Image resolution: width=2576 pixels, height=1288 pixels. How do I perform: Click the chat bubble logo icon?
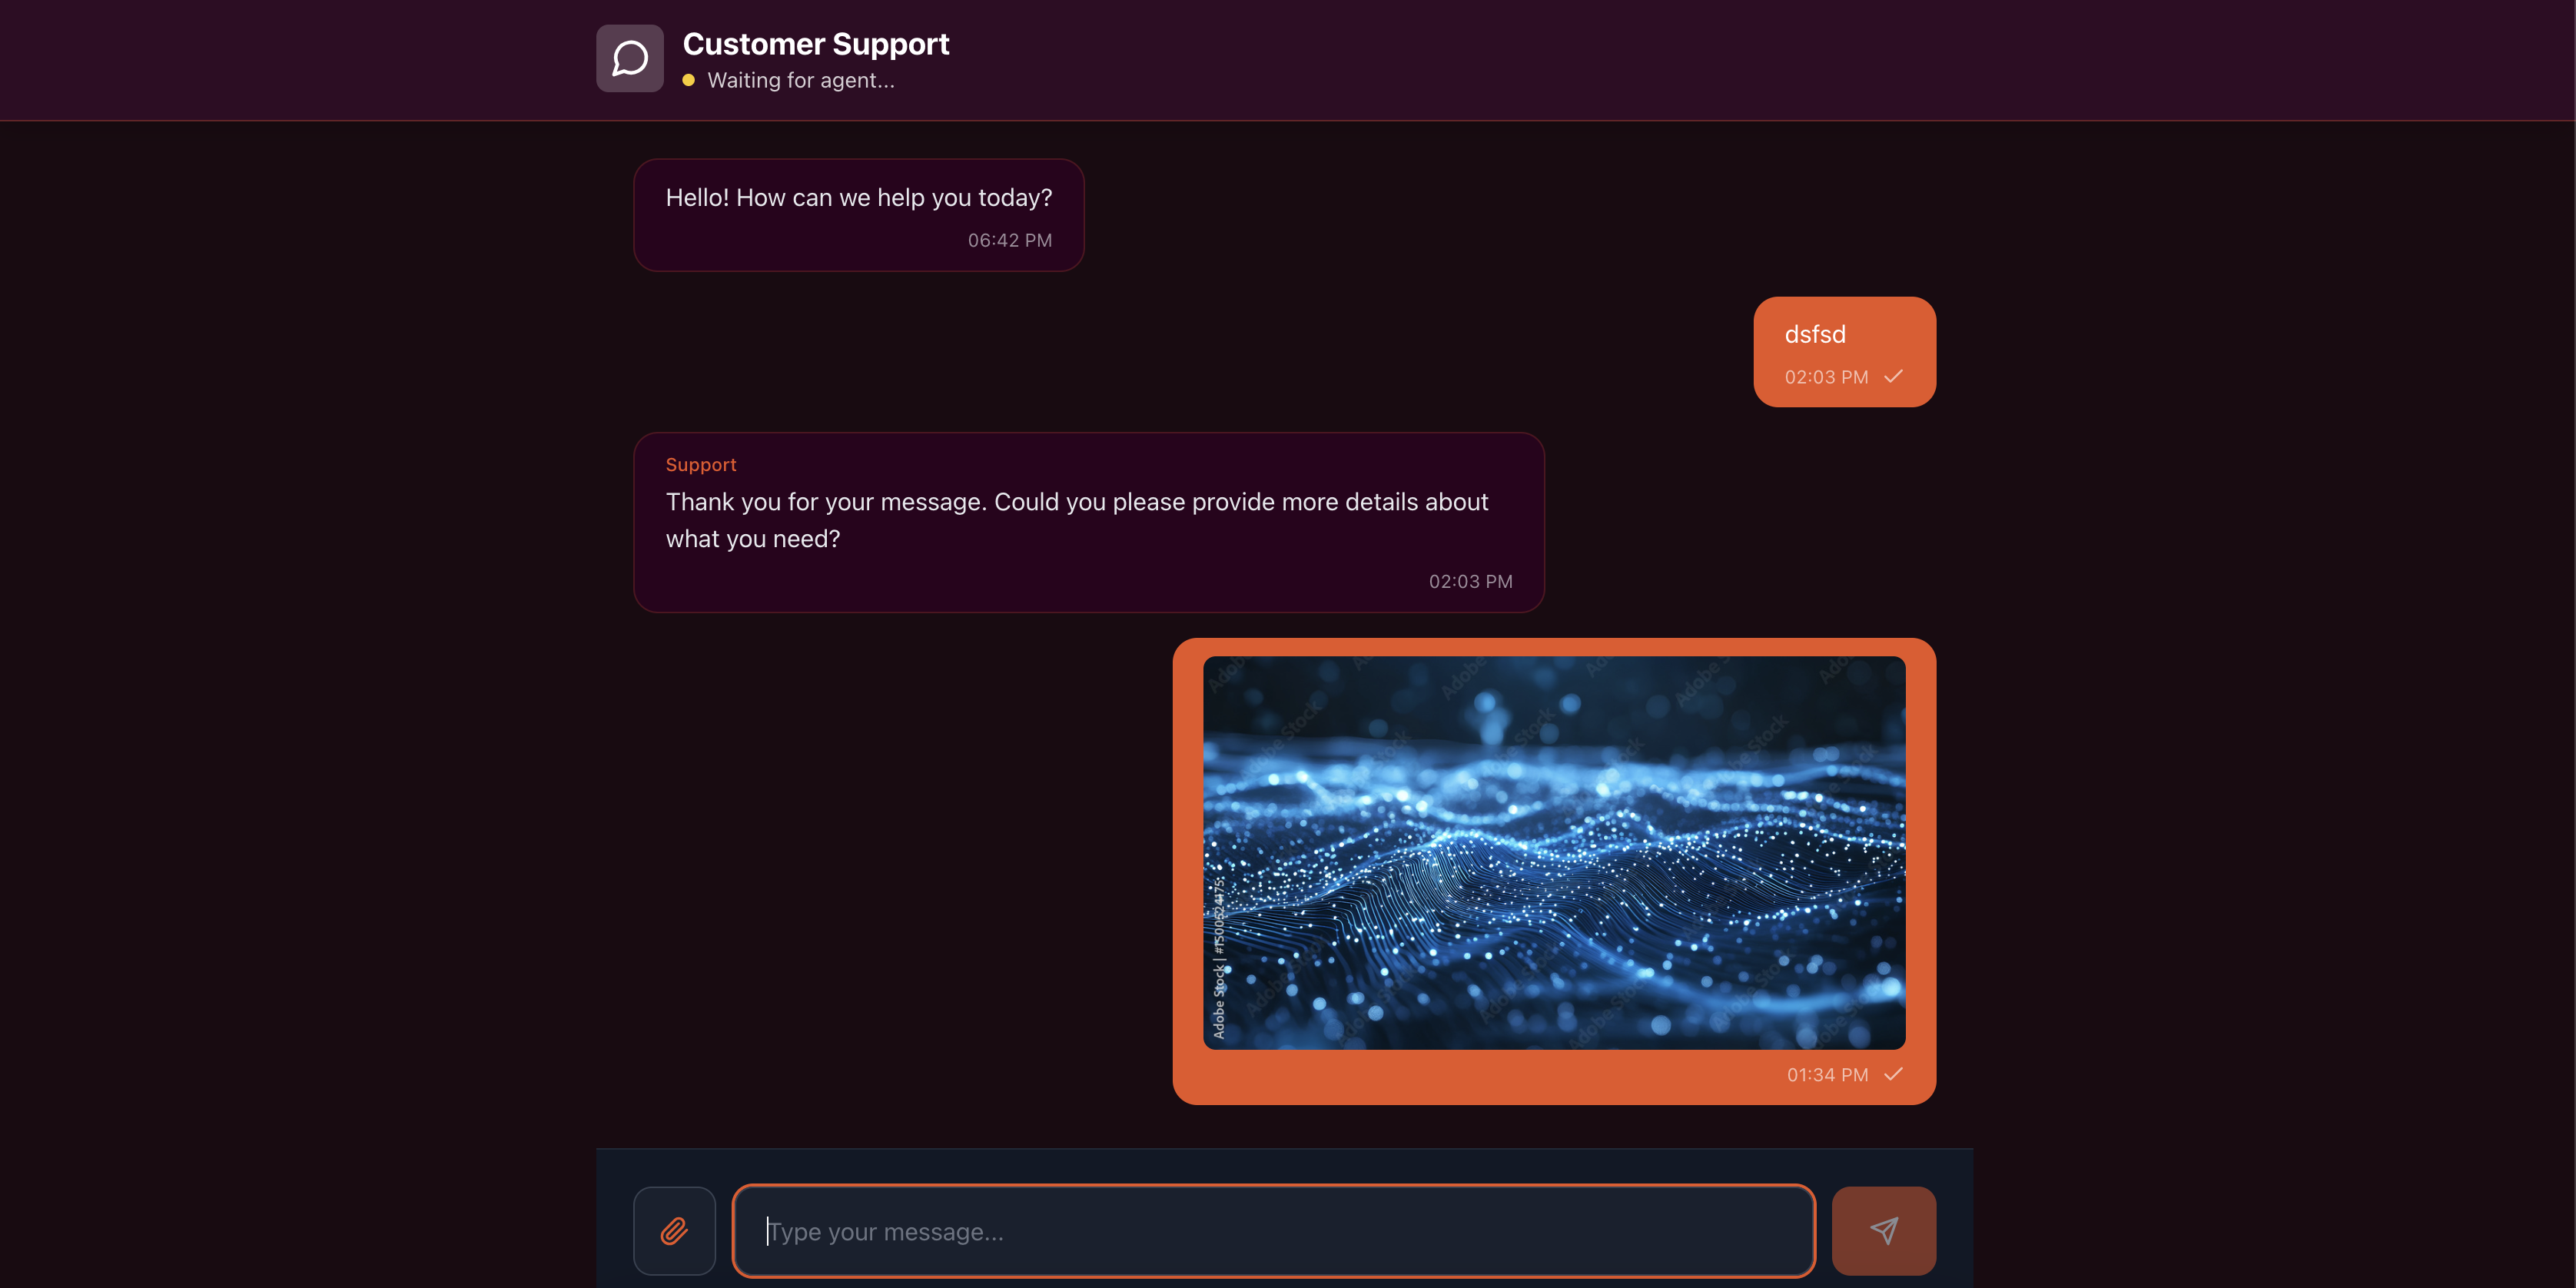click(x=629, y=58)
